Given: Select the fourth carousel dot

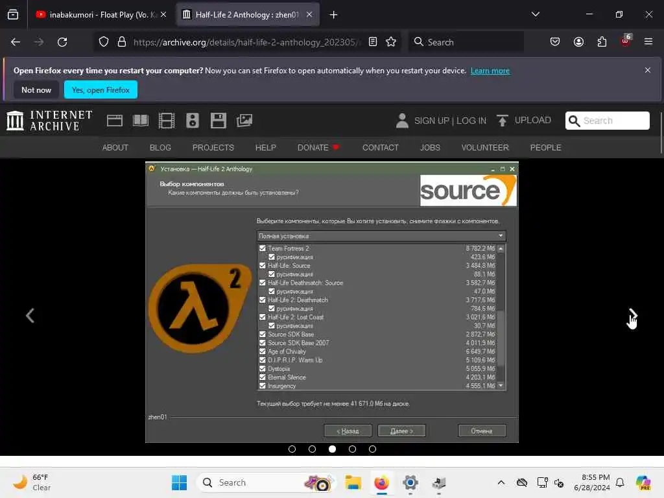Looking at the screenshot, I should pos(352,449).
